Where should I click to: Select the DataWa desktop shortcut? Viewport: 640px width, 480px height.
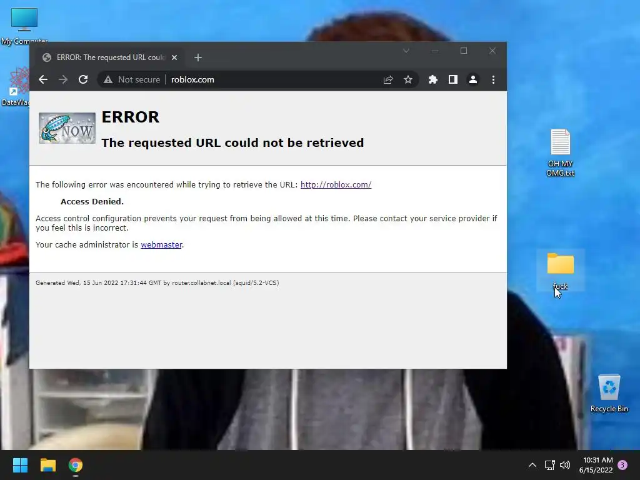point(16,87)
